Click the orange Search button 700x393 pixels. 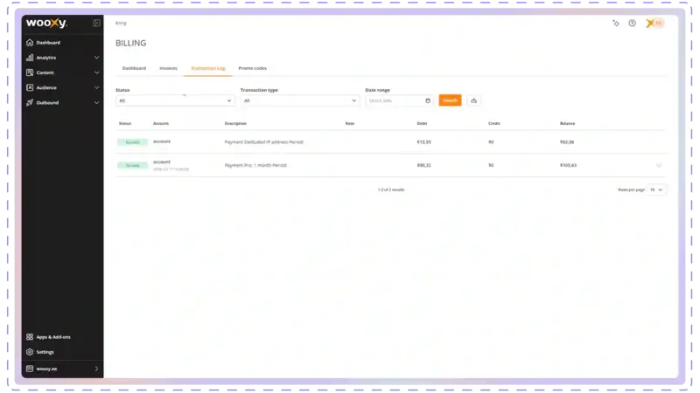click(x=450, y=100)
